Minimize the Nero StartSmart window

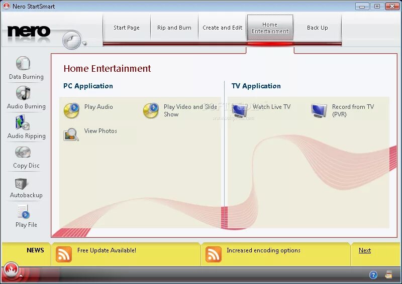362,7
